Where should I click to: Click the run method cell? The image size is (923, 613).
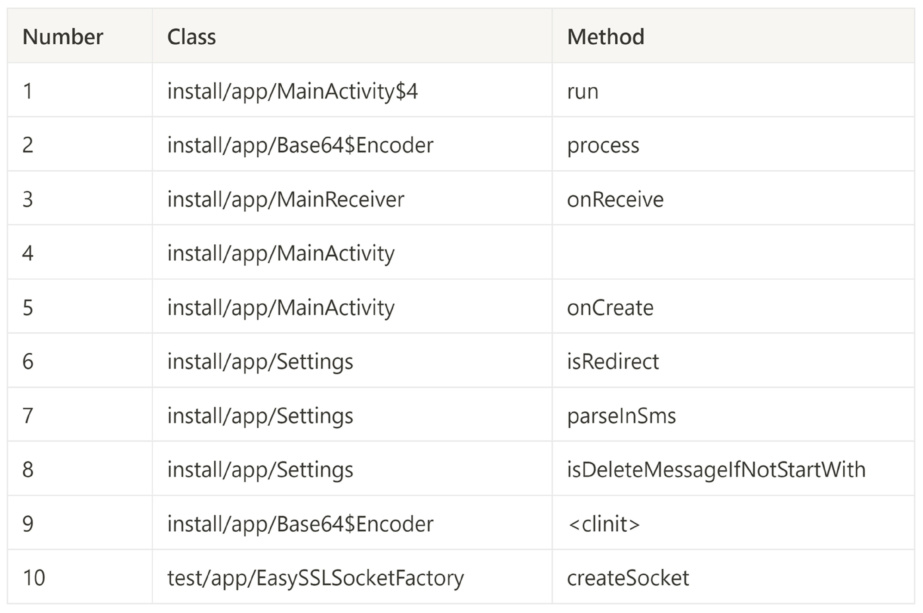coord(583,92)
